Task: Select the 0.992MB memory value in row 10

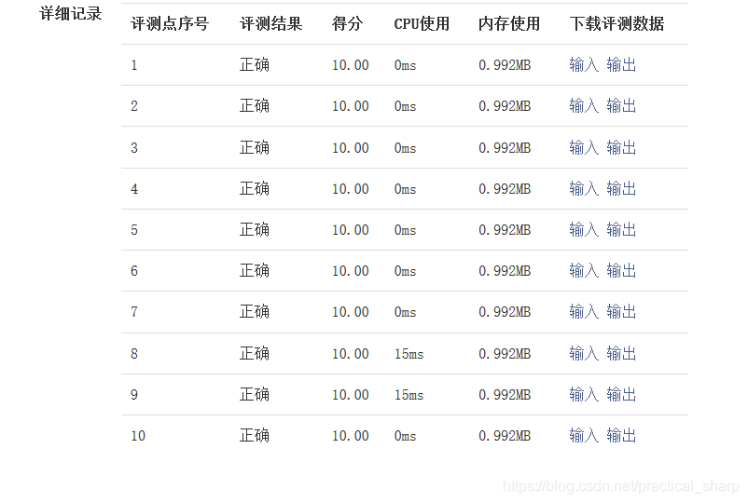Action: 505,435
